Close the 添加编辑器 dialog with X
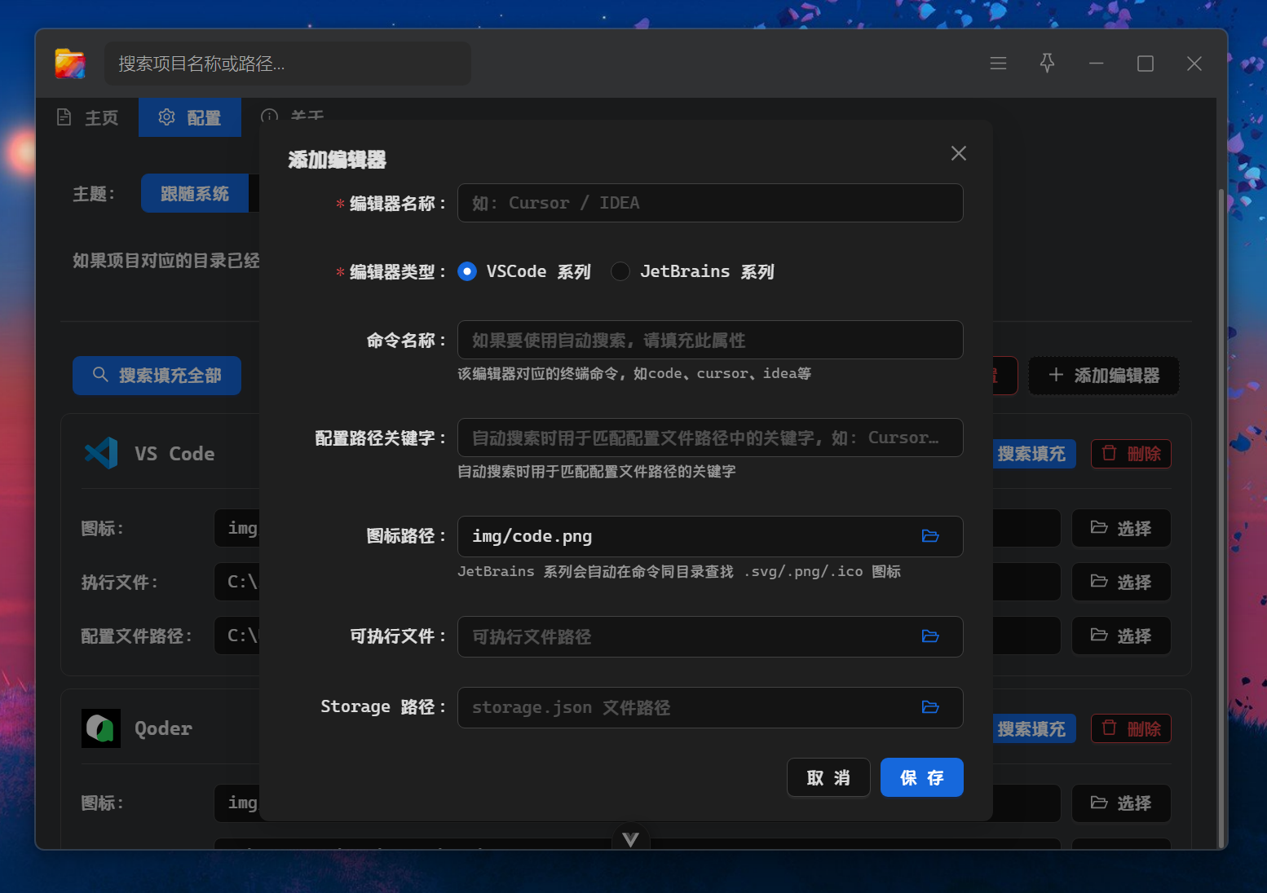This screenshot has height=893, width=1267. coord(958,153)
